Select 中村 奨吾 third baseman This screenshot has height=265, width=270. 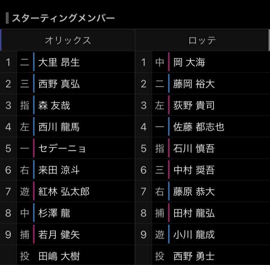194,170
